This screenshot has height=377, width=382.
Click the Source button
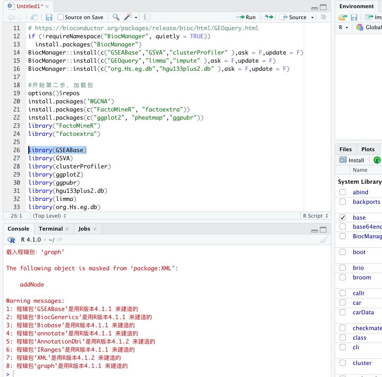294,17
